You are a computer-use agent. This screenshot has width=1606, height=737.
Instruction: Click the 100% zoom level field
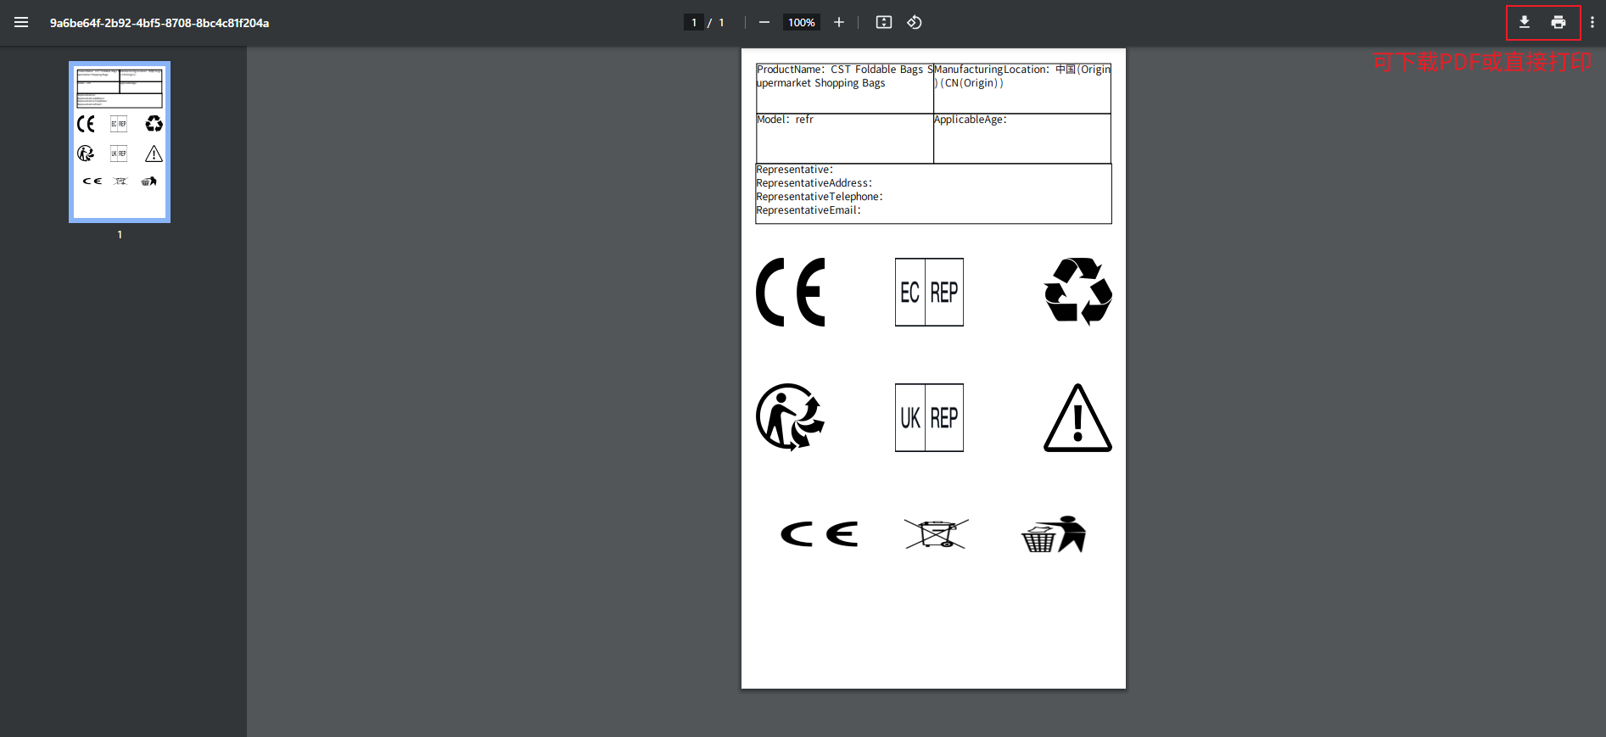(801, 23)
